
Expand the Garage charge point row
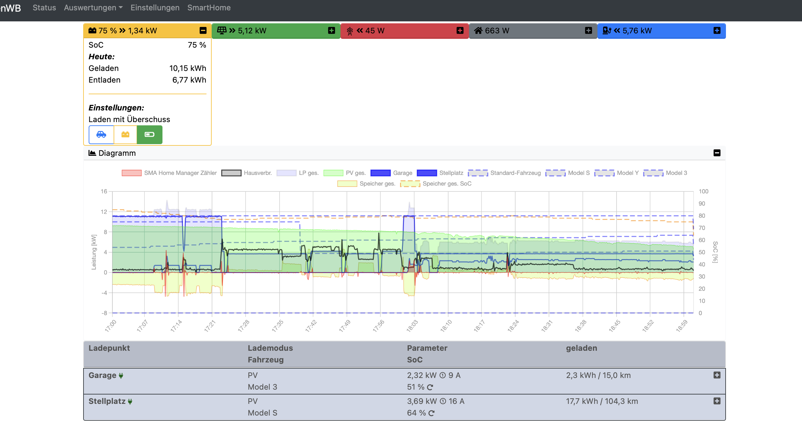pos(717,375)
